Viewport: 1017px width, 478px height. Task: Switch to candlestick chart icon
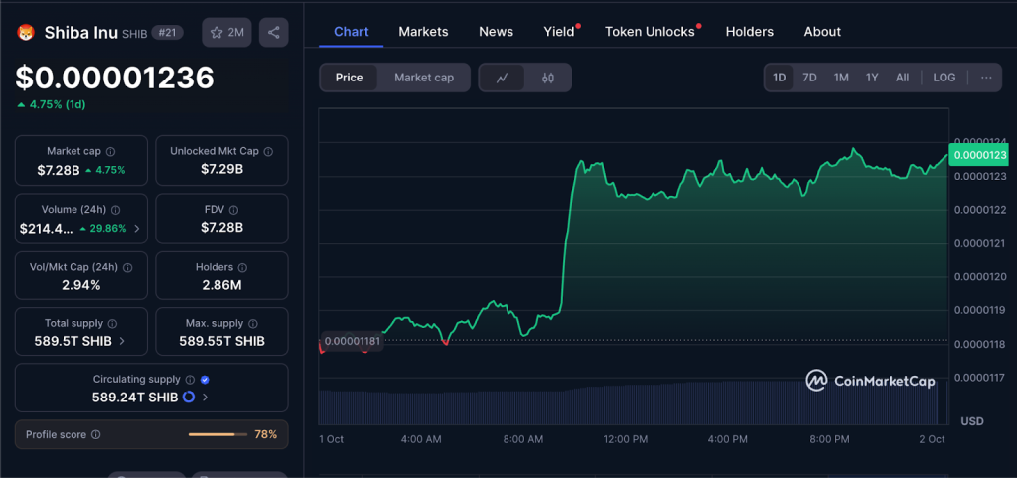(x=548, y=78)
